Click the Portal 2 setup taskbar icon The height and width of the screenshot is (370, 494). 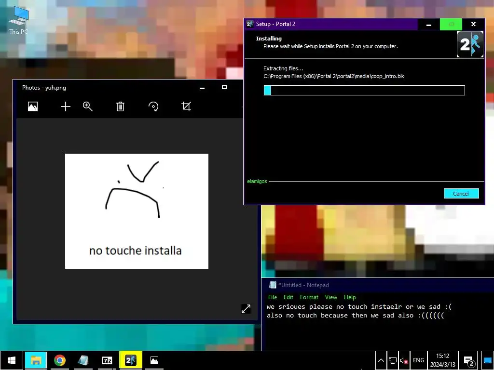coord(131,360)
